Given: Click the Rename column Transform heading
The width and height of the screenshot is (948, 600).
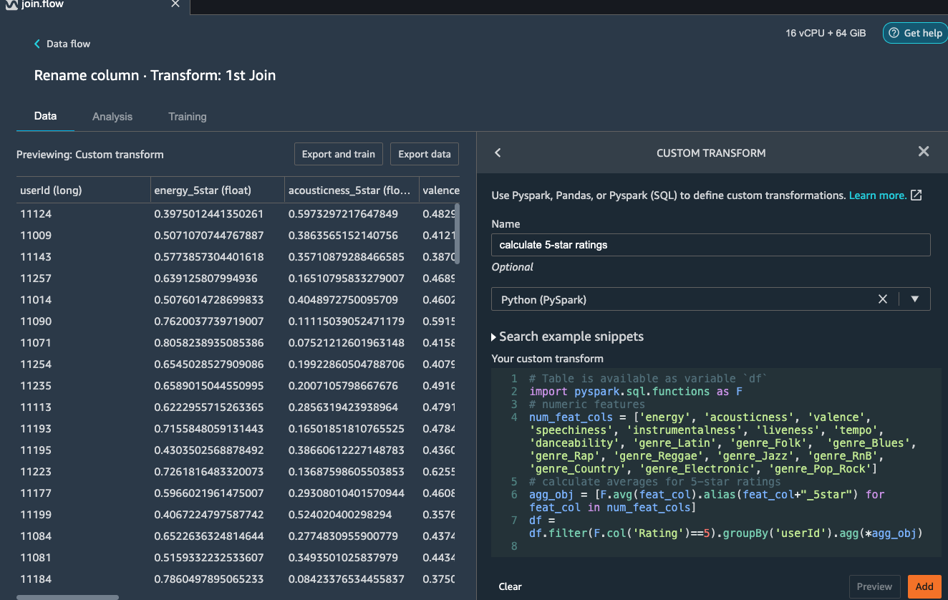Looking at the screenshot, I should pos(155,75).
